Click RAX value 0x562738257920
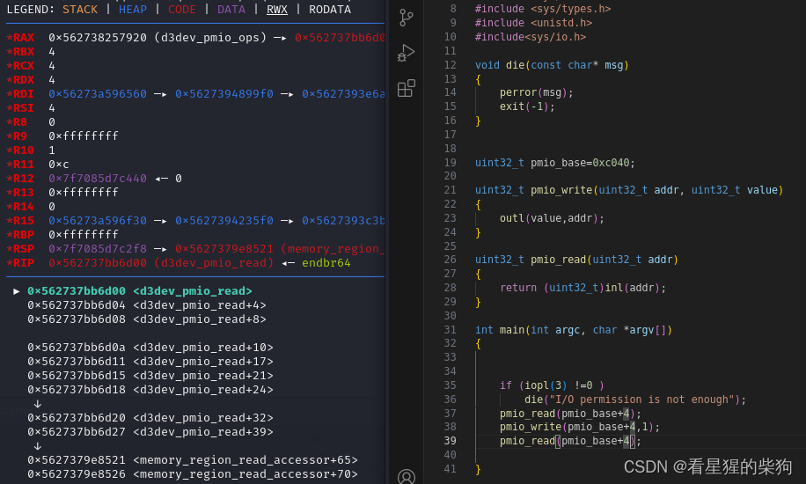This screenshot has height=484, width=806. coord(98,38)
